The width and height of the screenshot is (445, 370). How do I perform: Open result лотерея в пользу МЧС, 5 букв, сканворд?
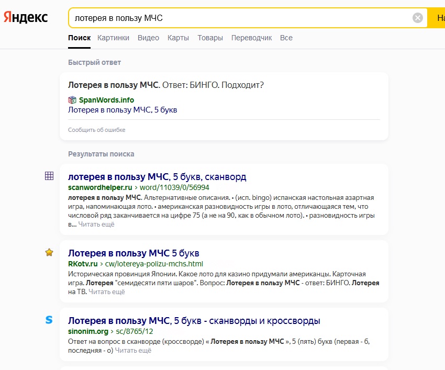(x=157, y=177)
